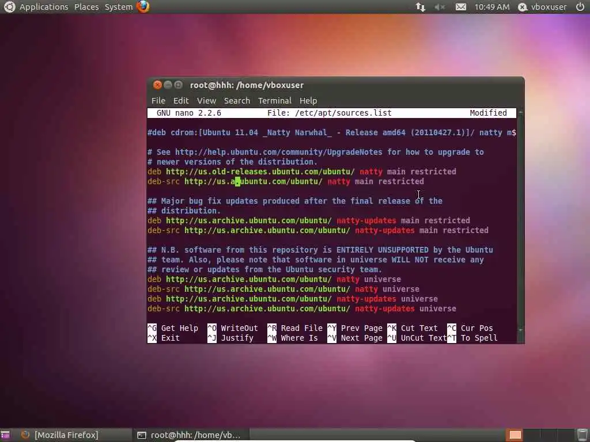Click '^T To Spell' nano shortcut
The height and width of the screenshot is (442, 590).
click(x=472, y=338)
